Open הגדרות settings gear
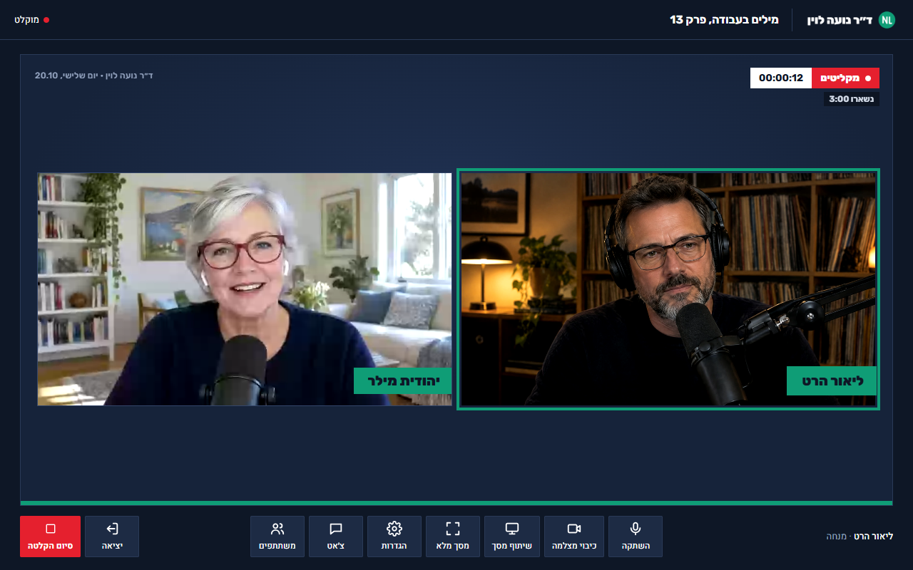913x570 pixels. [394, 537]
